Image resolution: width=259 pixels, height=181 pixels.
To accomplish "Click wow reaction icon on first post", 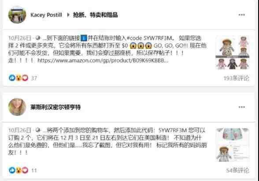I will (x=18, y=78).
